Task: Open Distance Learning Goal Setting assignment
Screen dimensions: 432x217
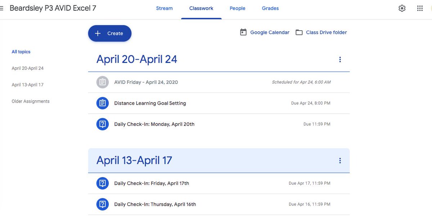Action: coord(150,103)
